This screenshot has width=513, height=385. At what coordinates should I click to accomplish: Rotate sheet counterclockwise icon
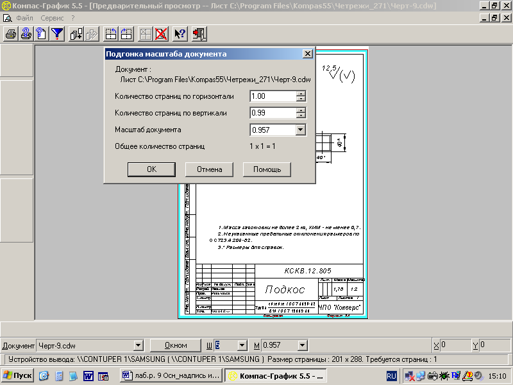point(110,34)
